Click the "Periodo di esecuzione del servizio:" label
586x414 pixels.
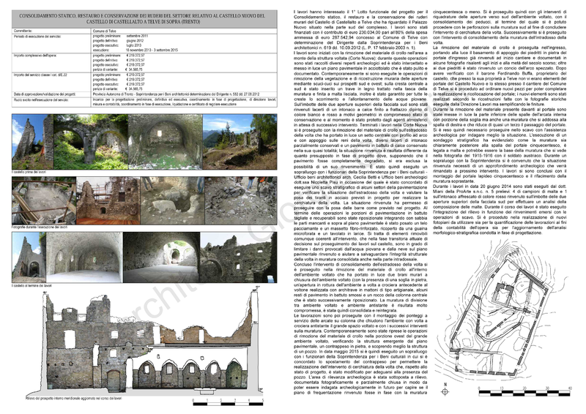click(x=37, y=37)
